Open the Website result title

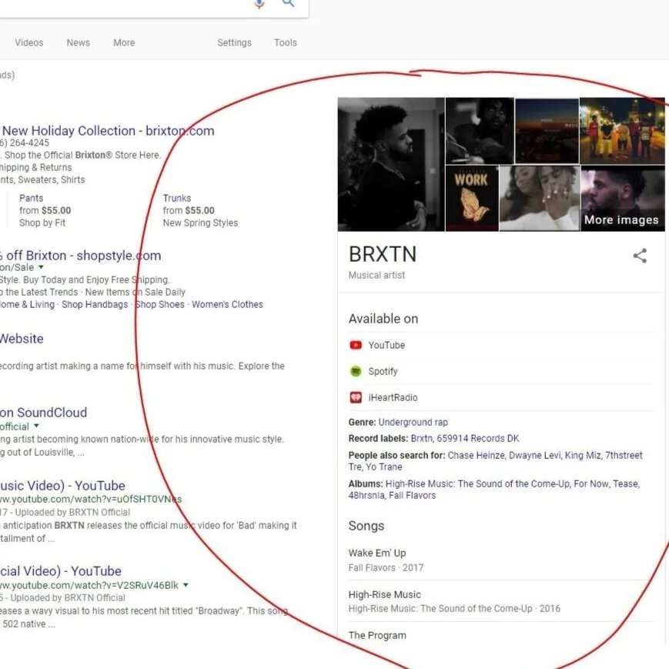coord(22,338)
